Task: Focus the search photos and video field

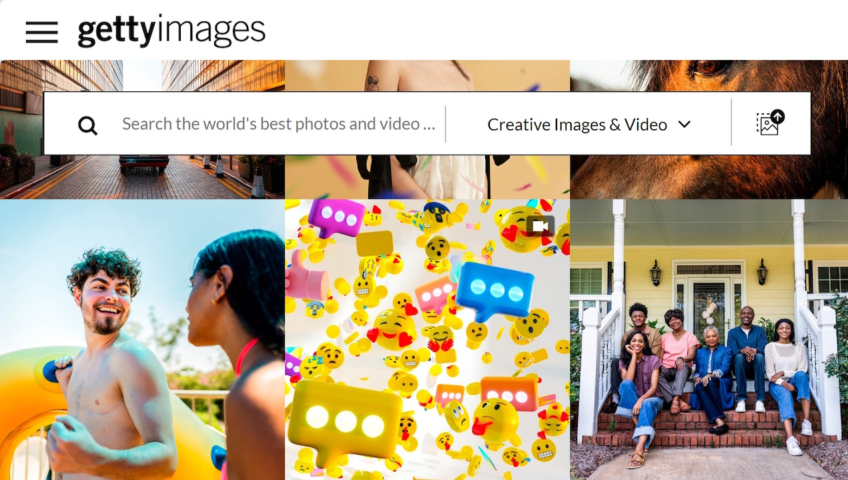Action: tap(278, 124)
